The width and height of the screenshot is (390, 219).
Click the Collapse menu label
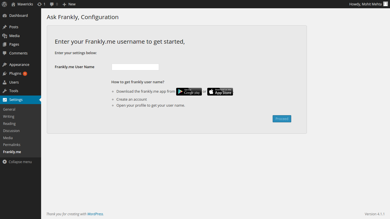(x=20, y=162)
